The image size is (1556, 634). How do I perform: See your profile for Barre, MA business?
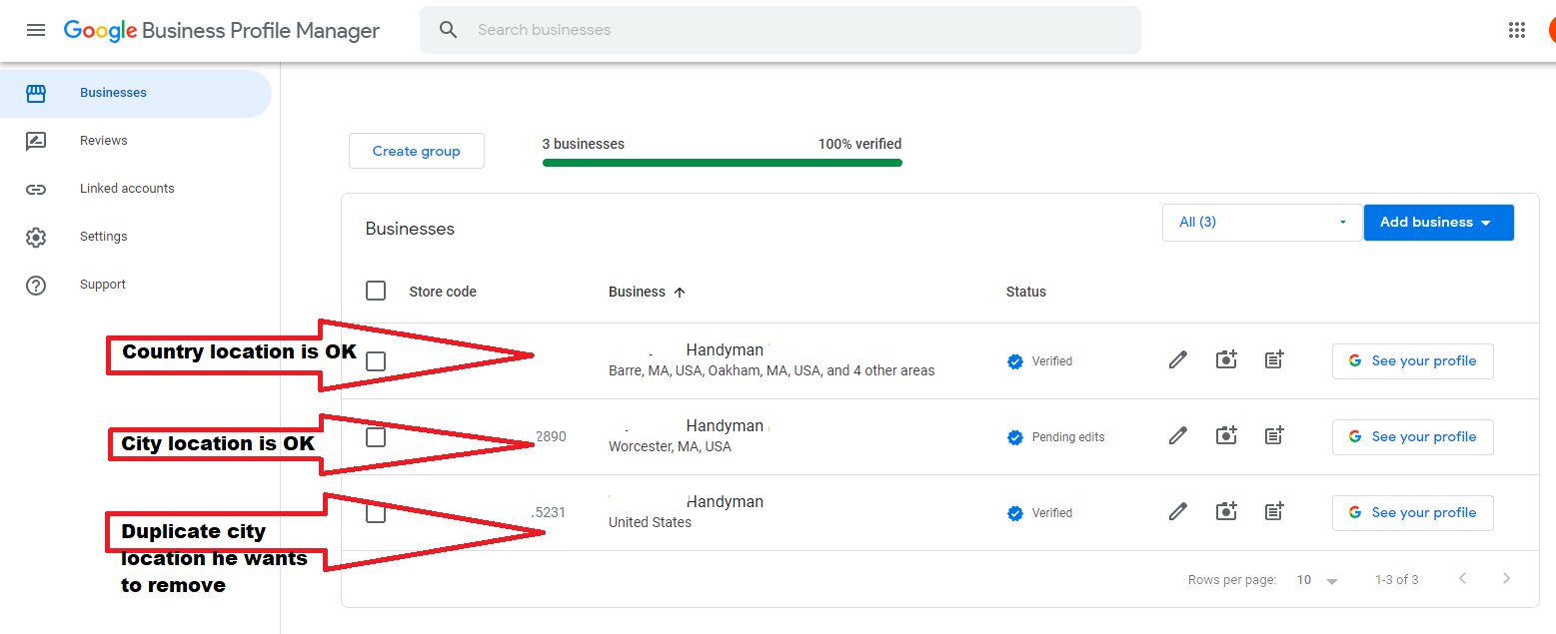(x=1412, y=360)
